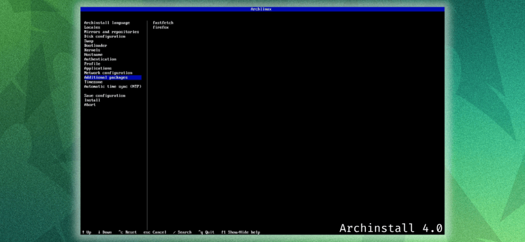Click firefox package in preview pane

(x=161, y=27)
